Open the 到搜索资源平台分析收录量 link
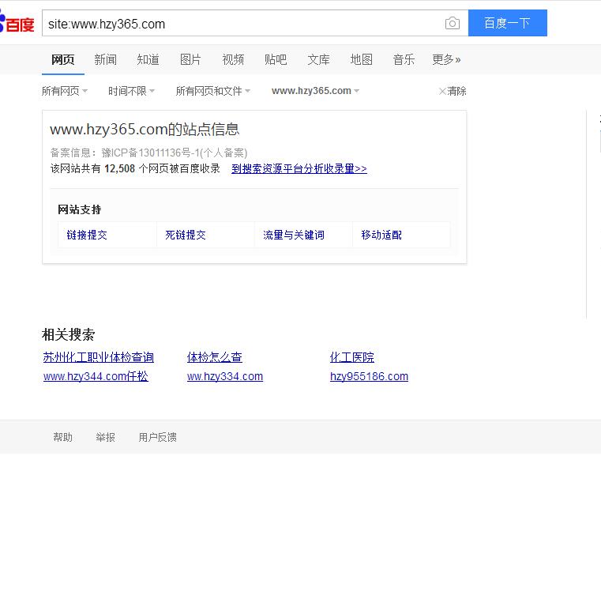The image size is (601, 603). coord(299,168)
